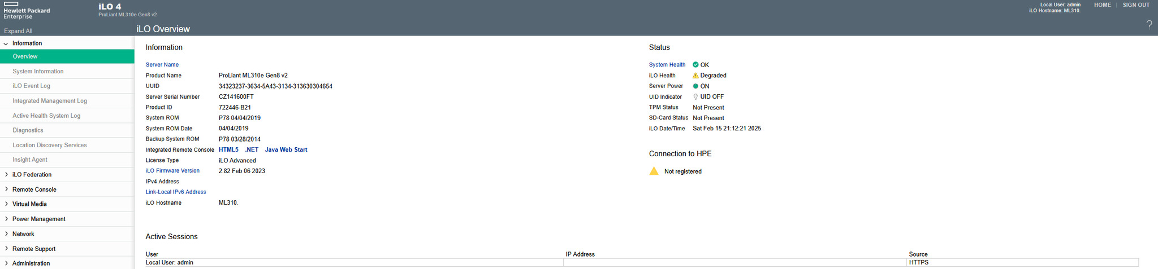Collapse the Information section chevron
The width and height of the screenshot is (1158, 269).
[x=6, y=43]
